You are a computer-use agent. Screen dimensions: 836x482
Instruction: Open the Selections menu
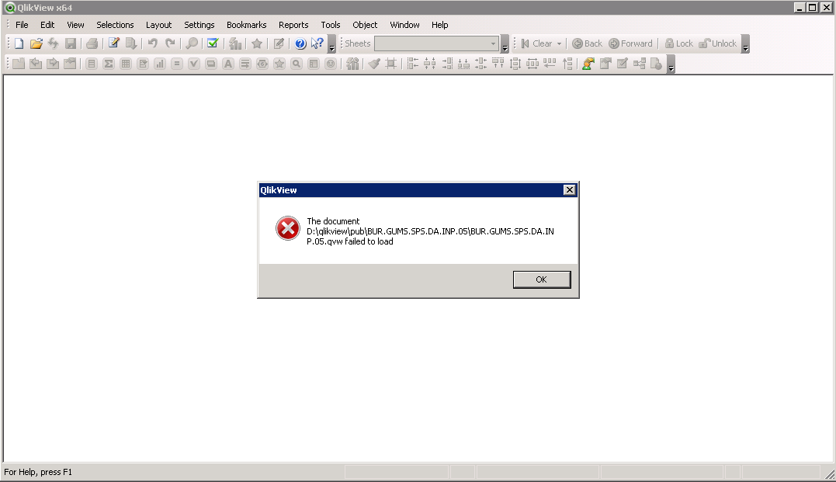coord(115,25)
